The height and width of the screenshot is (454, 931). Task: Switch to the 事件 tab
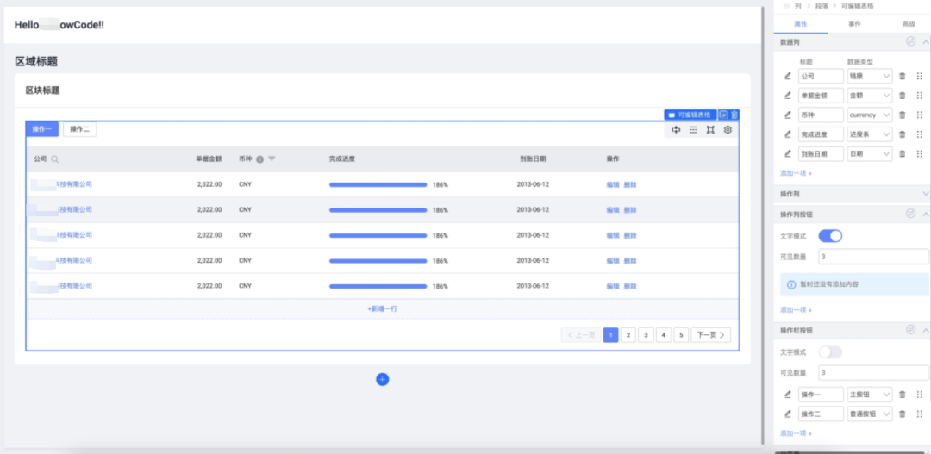coord(854,24)
